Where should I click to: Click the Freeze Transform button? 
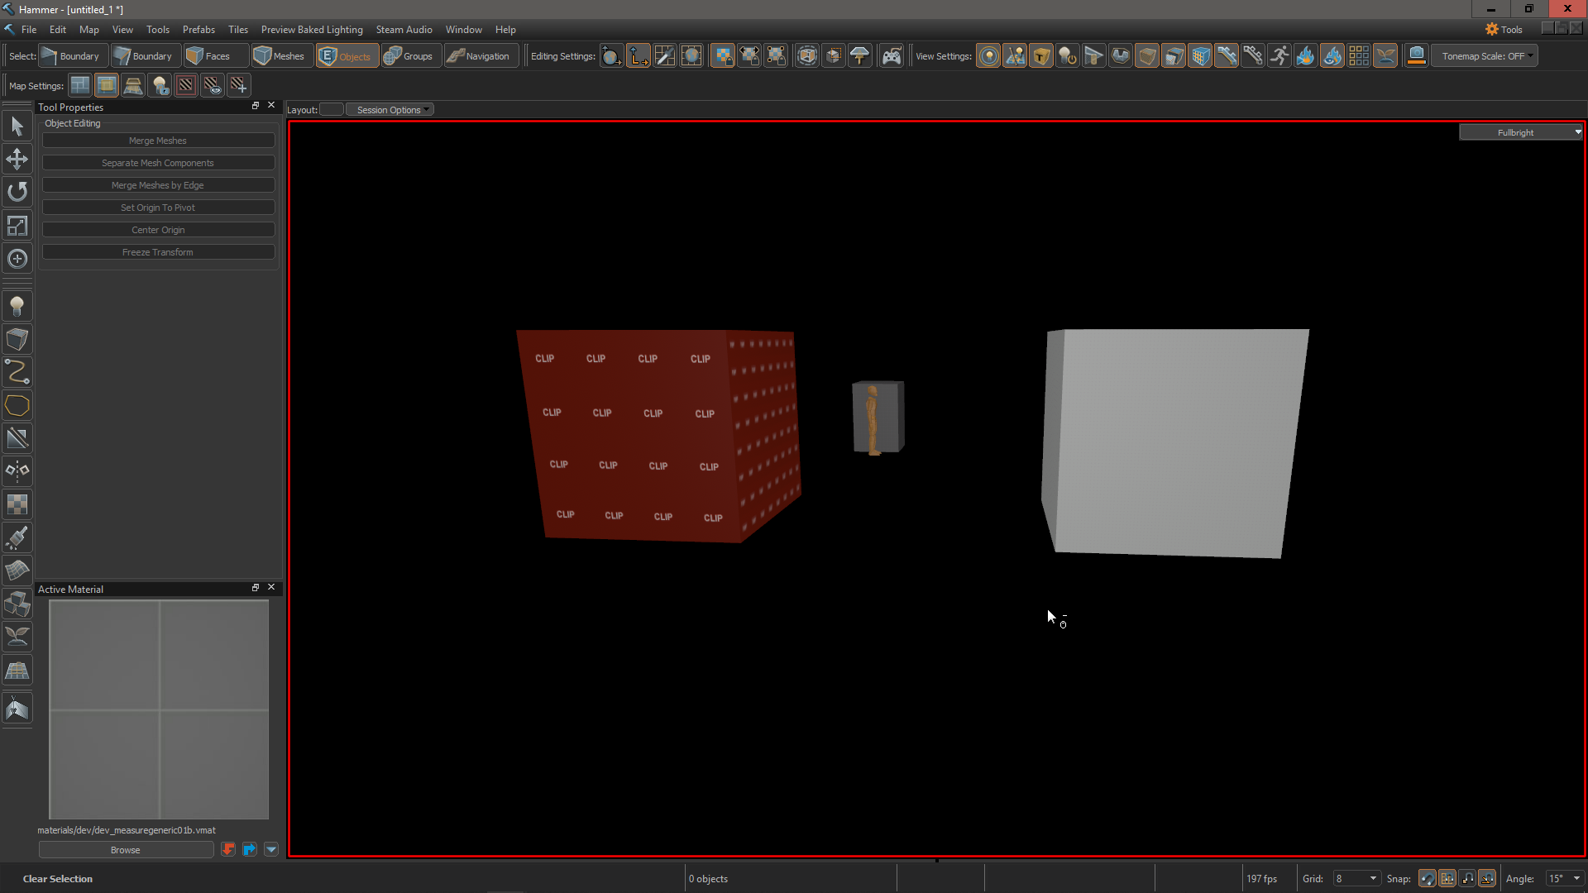[x=158, y=251]
